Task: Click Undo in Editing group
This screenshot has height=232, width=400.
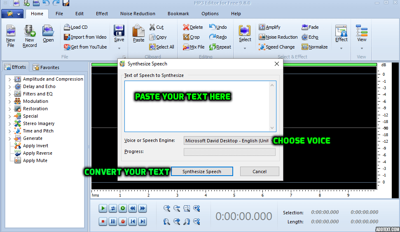Action: (218, 27)
